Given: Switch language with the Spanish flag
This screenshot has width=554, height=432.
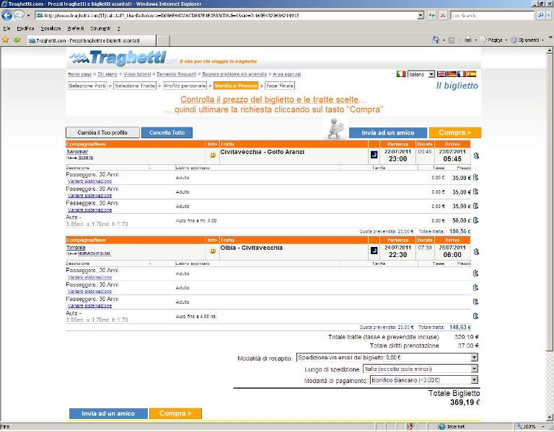Looking at the screenshot, I should 472,74.
